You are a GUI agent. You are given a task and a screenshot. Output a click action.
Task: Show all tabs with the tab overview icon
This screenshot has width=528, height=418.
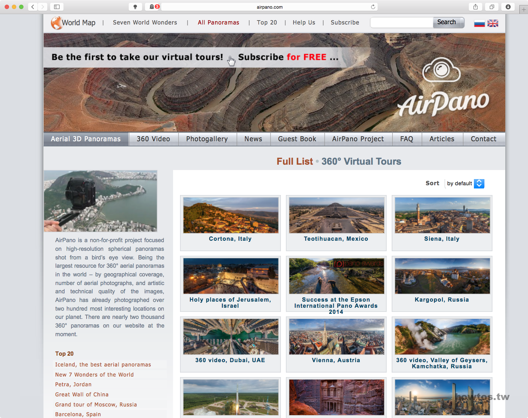pos(492,7)
